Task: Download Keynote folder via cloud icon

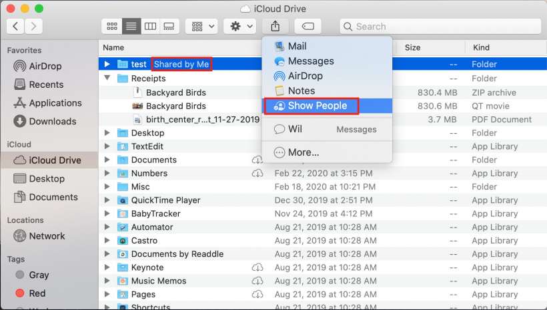Action: tap(257, 267)
